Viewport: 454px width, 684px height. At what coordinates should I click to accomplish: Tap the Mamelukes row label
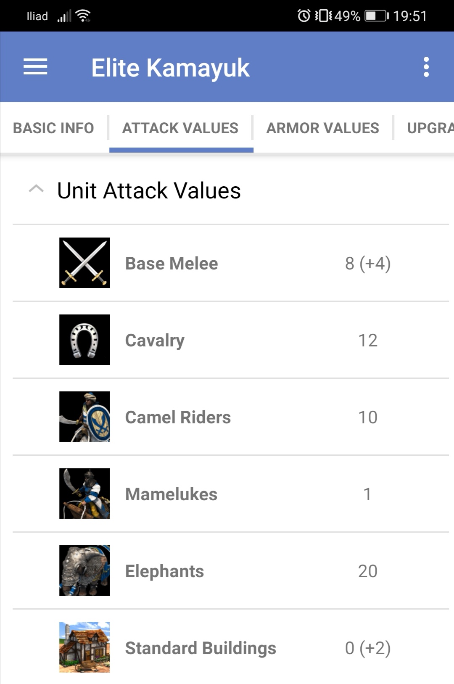point(171,494)
